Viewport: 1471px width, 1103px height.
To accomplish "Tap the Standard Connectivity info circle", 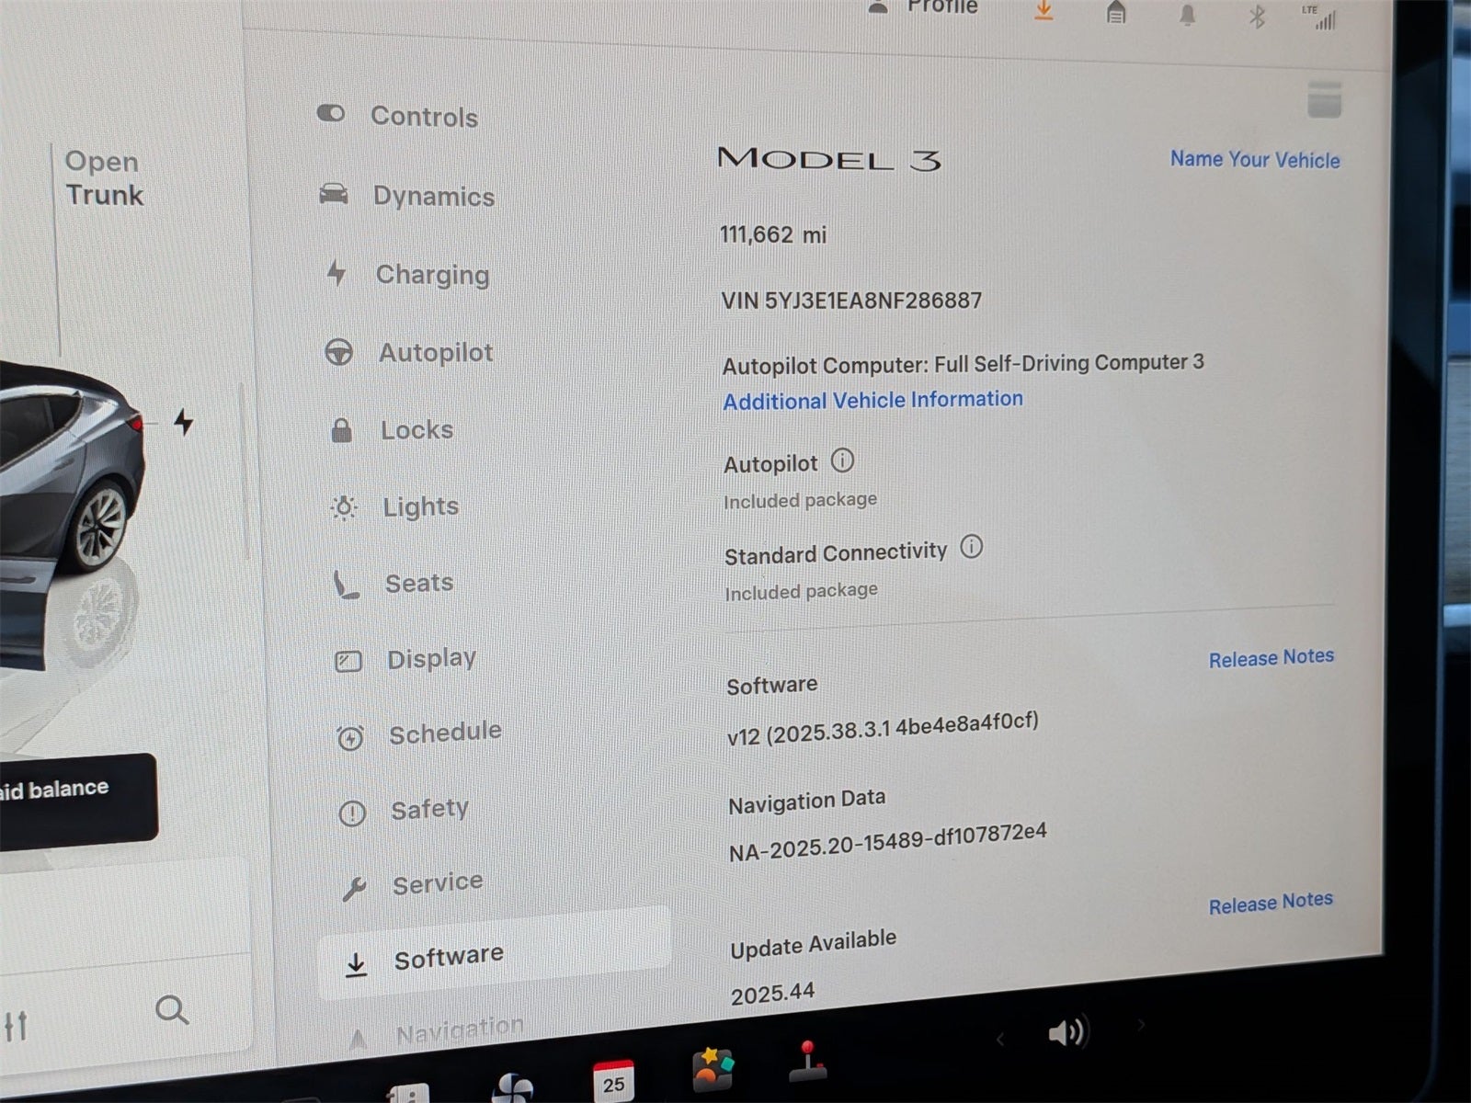I will click(x=971, y=548).
